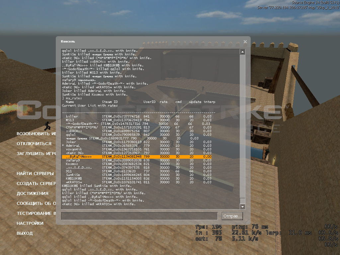Screen dimensions: 340x255
Task: Click the Source Engine build text
Action: pyautogui.click(x=315, y=3)
